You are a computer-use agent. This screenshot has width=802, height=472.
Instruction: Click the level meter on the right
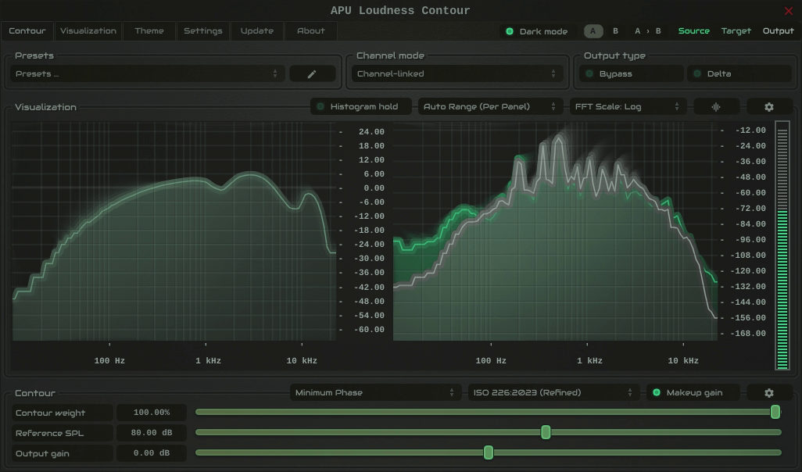(782, 245)
